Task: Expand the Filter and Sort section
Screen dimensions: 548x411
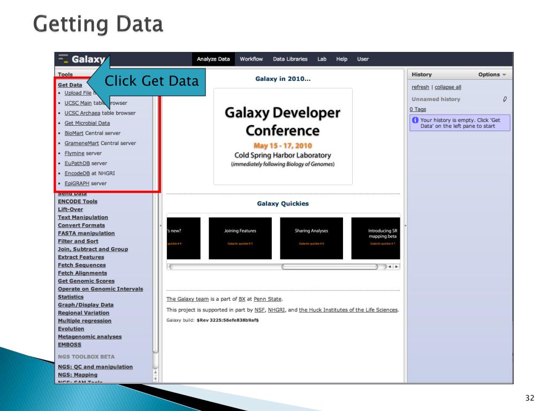Action: pyautogui.click(x=78, y=241)
